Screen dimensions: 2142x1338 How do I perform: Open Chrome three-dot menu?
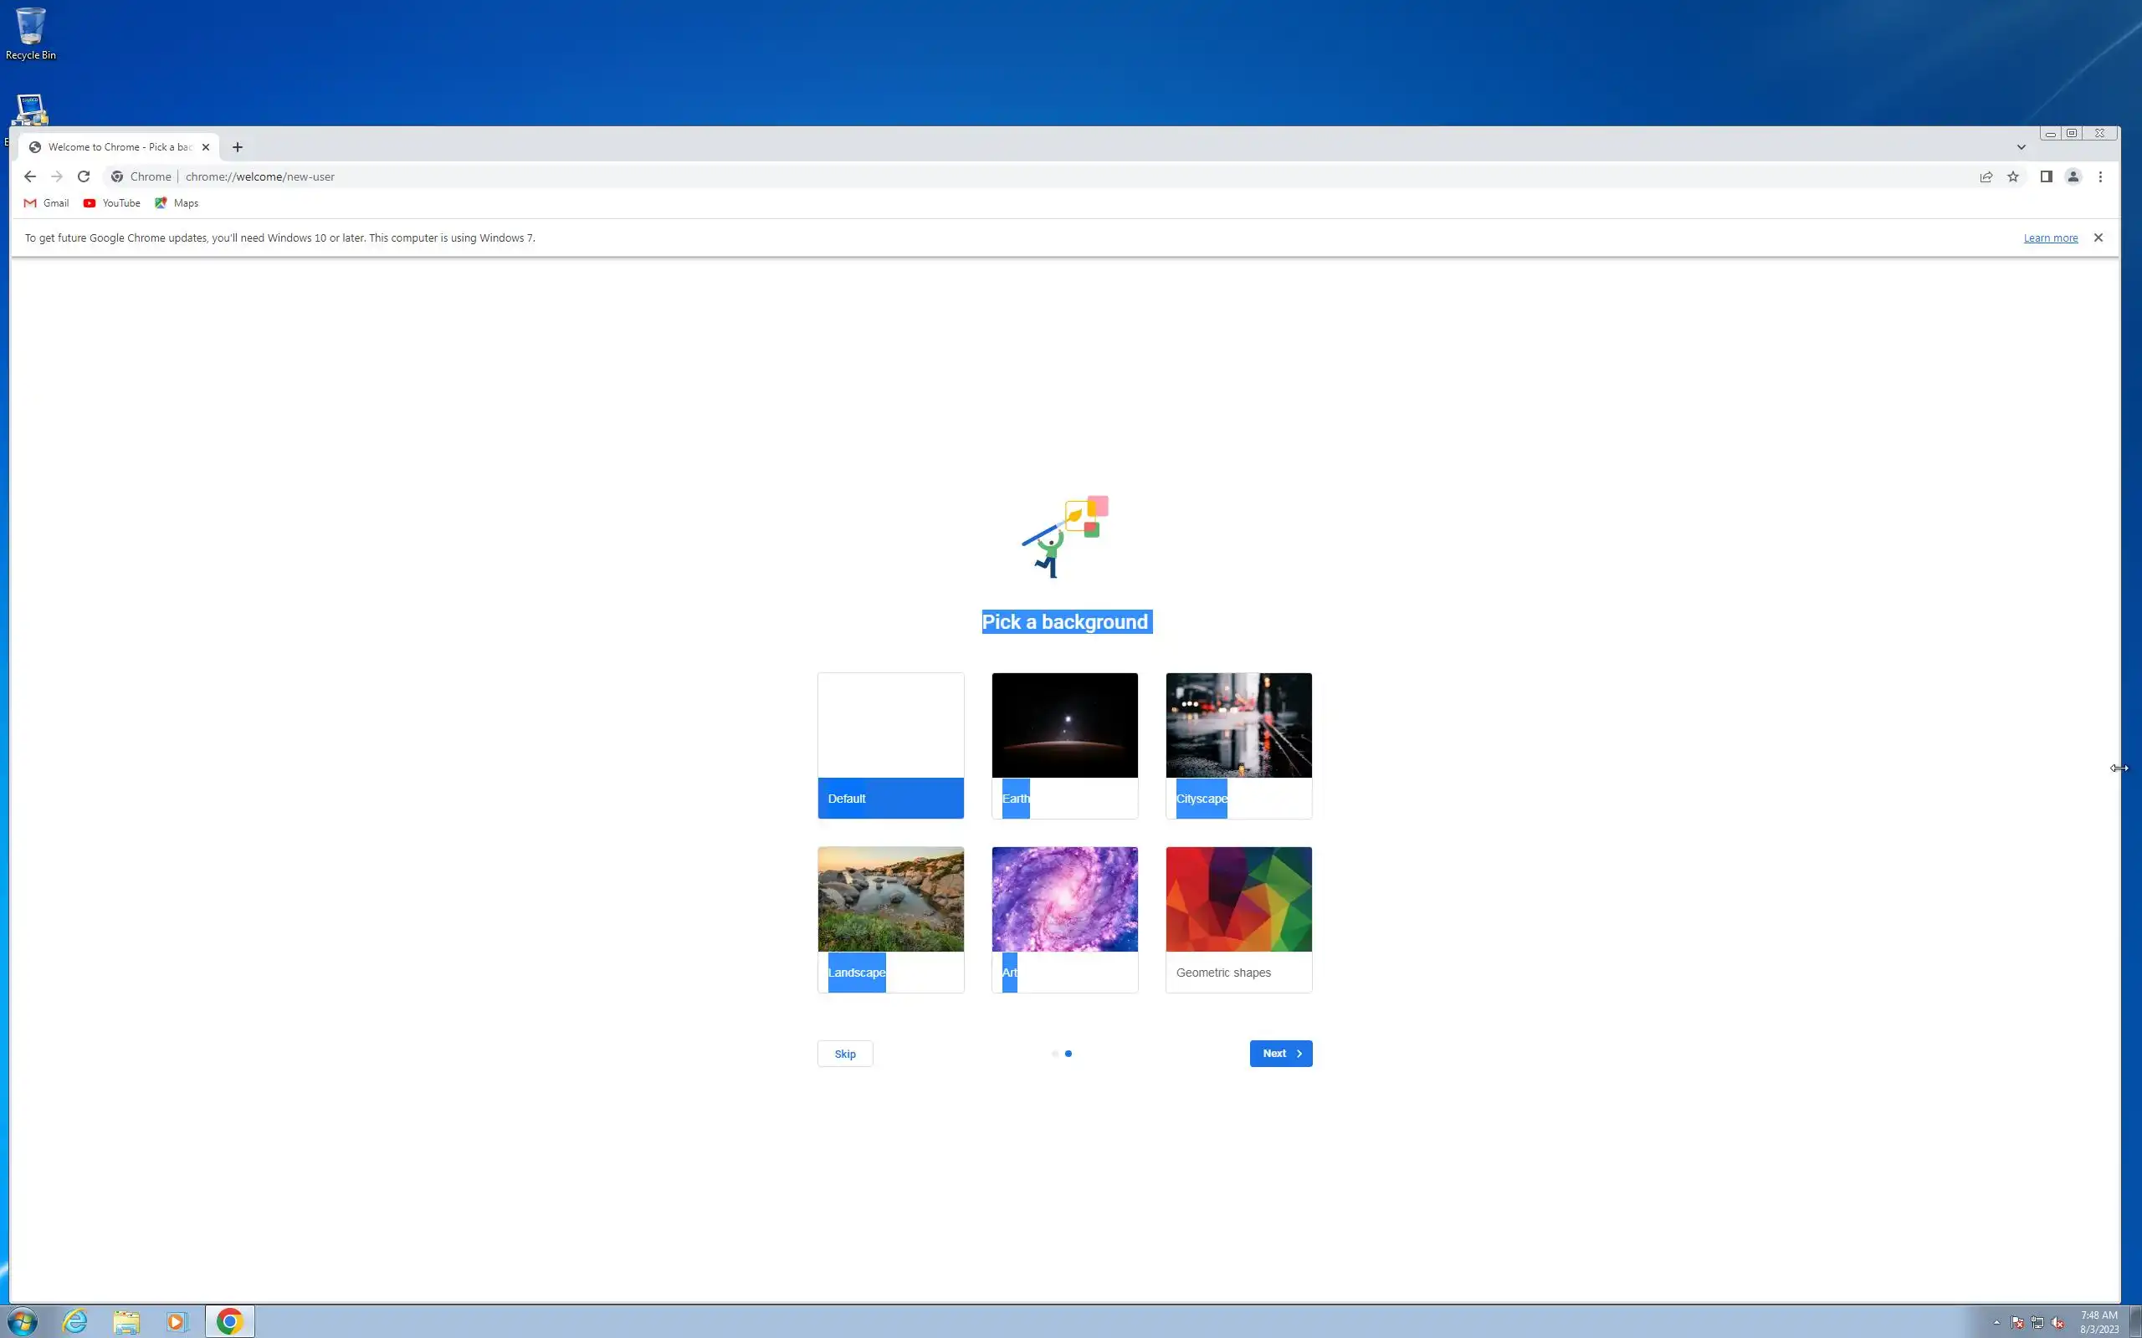pyautogui.click(x=2100, y=177)
